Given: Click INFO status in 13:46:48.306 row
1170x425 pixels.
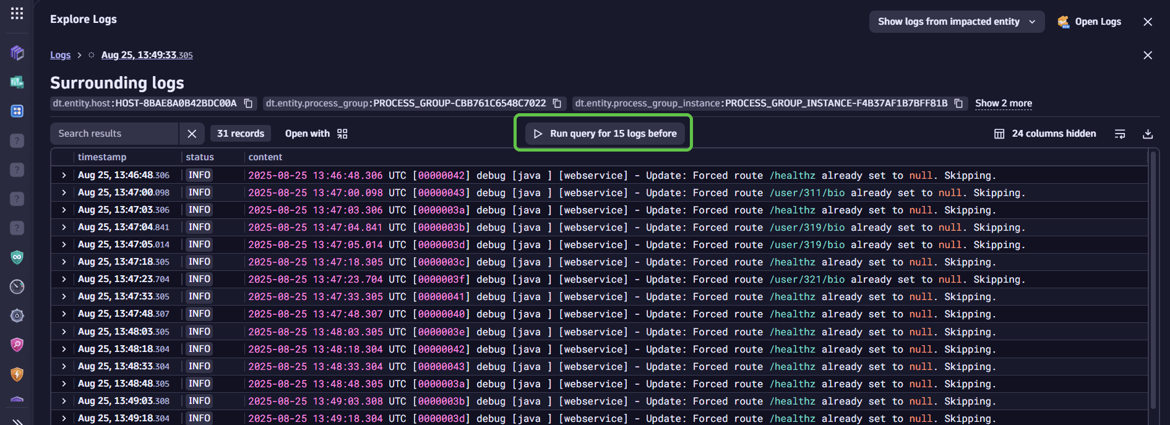Looking at the screenshot, I should 199,175.
